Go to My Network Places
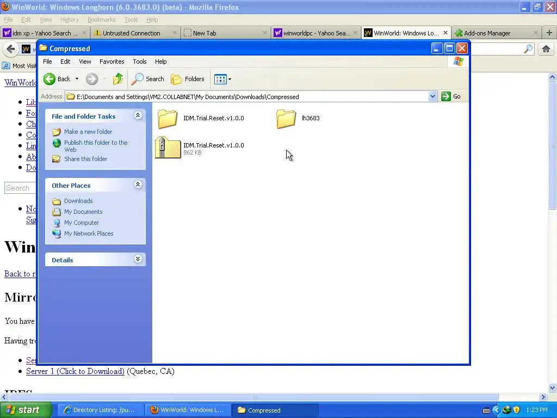557x418 pixels. [x=89, y=233]
